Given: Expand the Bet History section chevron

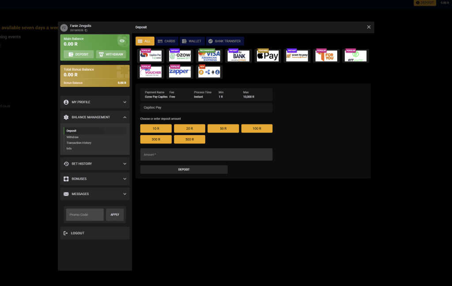Looking at the screenshot, I should click(125, 164).
